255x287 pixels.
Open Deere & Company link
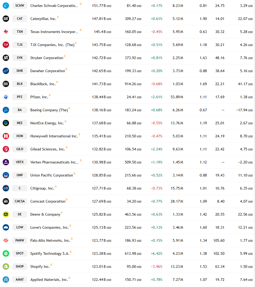coord(45,214)
